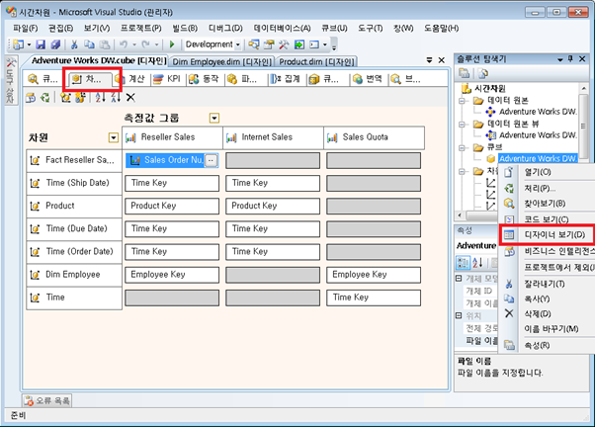Image resolution: width=595 pixels, height=427 pixels.
Task: Click the Sort Ascending A-Z icon
Action: tap(100, 98)
